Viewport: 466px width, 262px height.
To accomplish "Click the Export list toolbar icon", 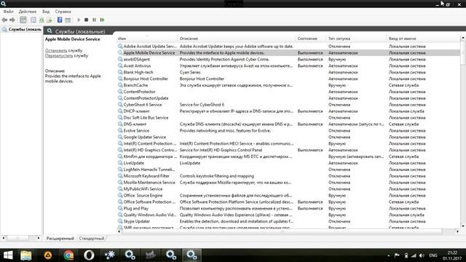I will click(50, 20).
